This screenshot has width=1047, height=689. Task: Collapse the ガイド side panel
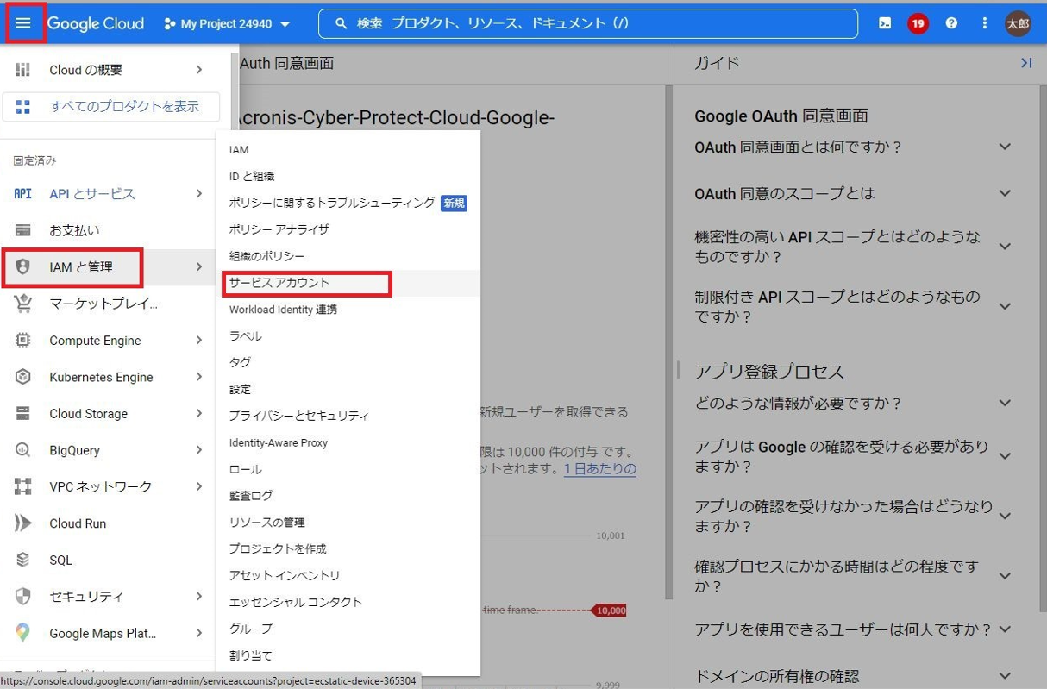[x=1026, y=63]
